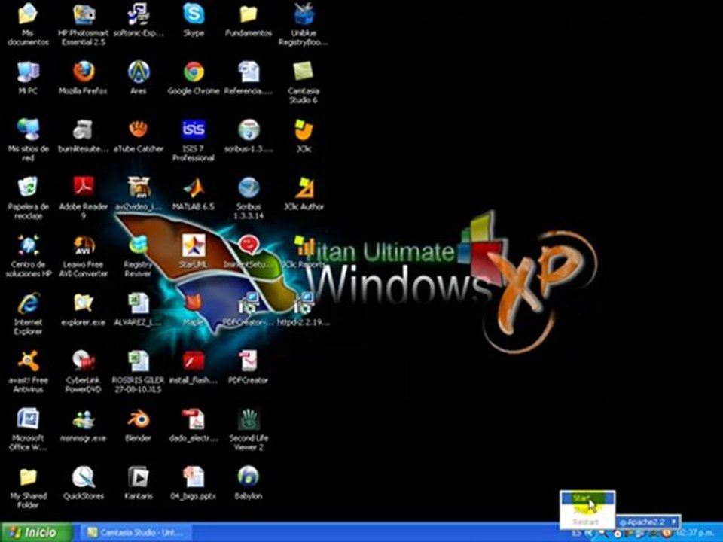Open explorer.exe desktop icon
This screenshot has width=723, height=542.
83,309
